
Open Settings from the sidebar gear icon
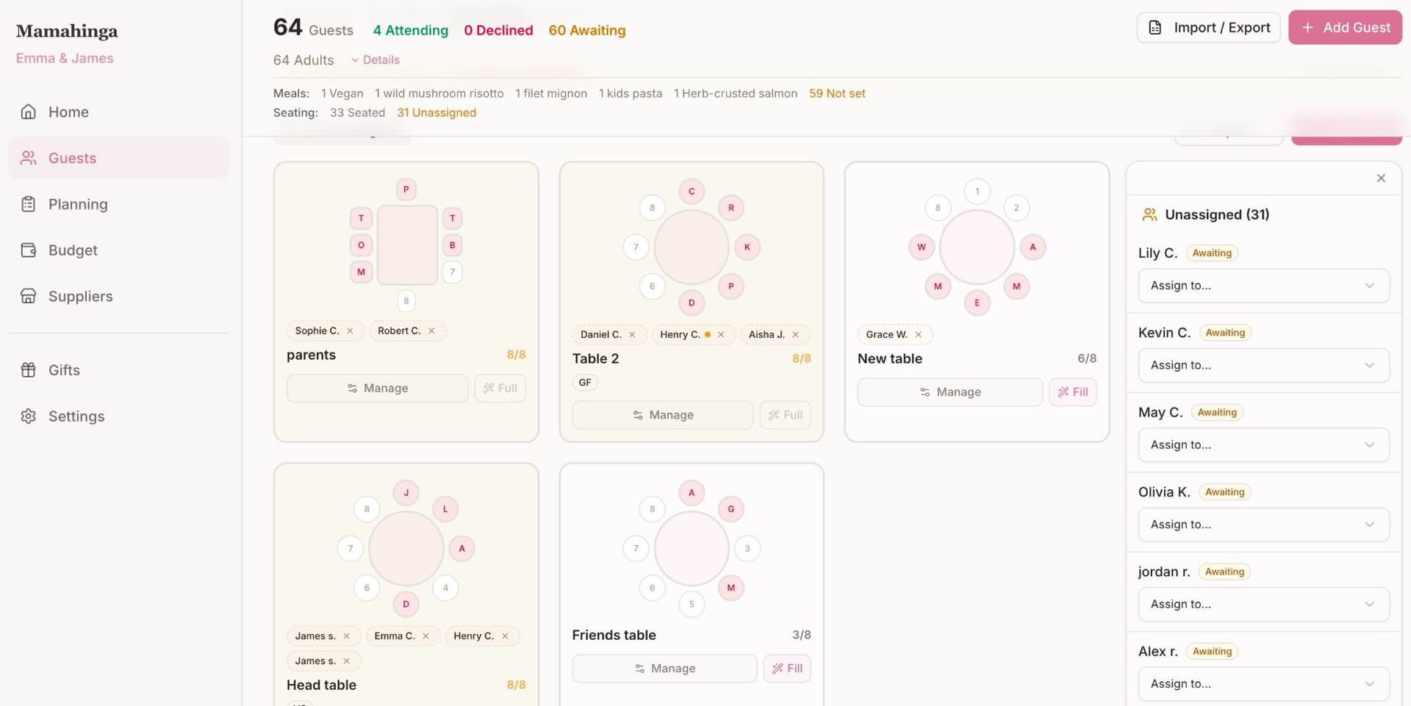click(28, 416)
